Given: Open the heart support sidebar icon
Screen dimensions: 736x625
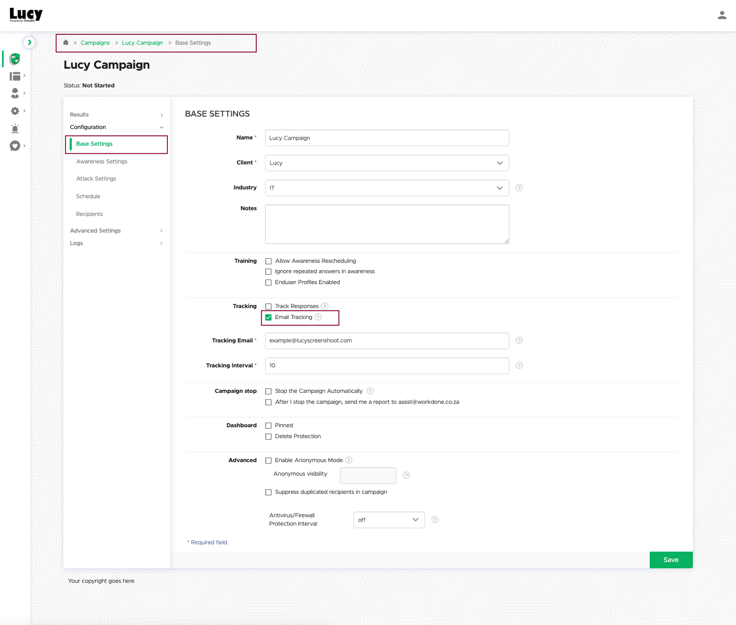Looking at the screenshot, I should click(x=15, y=146).
